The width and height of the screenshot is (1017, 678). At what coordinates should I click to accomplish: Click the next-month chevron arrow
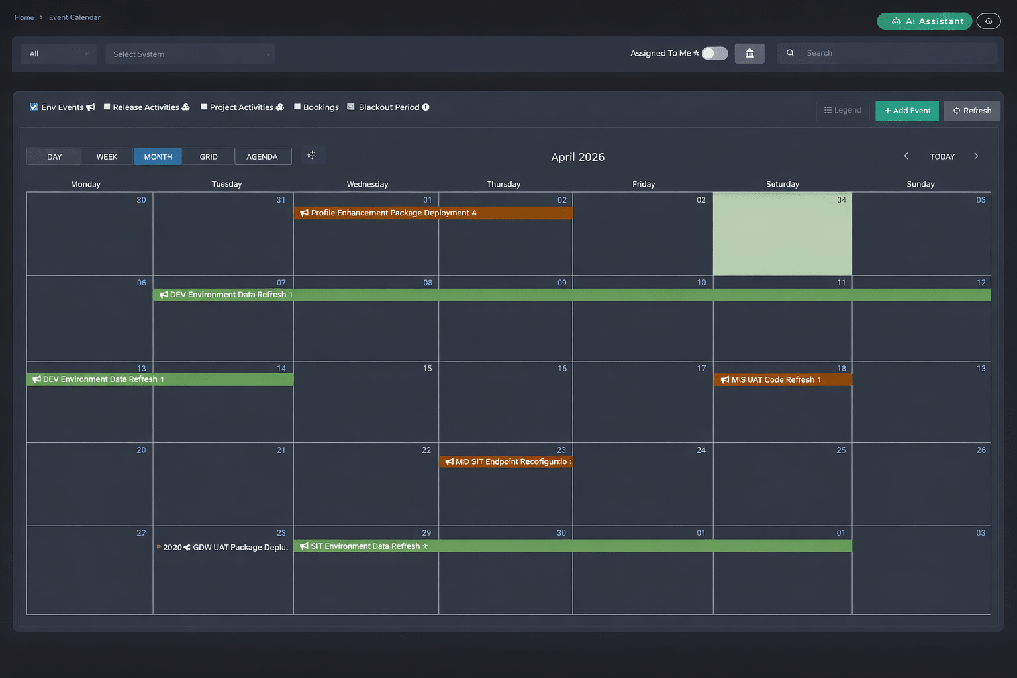point(976,156)
